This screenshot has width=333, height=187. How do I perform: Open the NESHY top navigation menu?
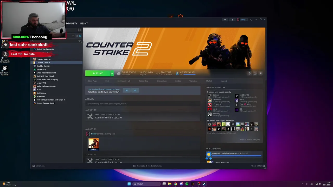click(84, 23)
